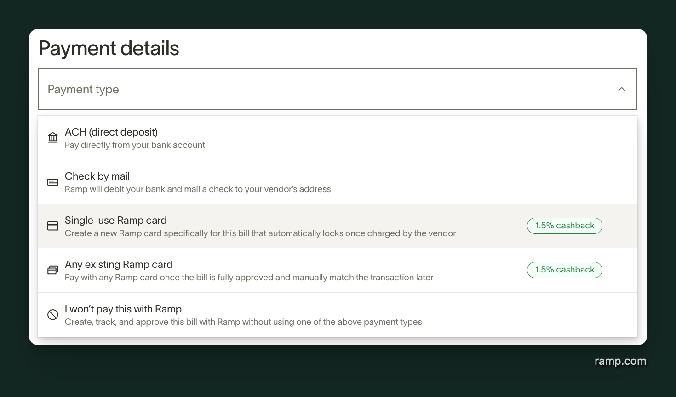
Task: Select the ACH (direct deposit) payment option
Action: 184,138
